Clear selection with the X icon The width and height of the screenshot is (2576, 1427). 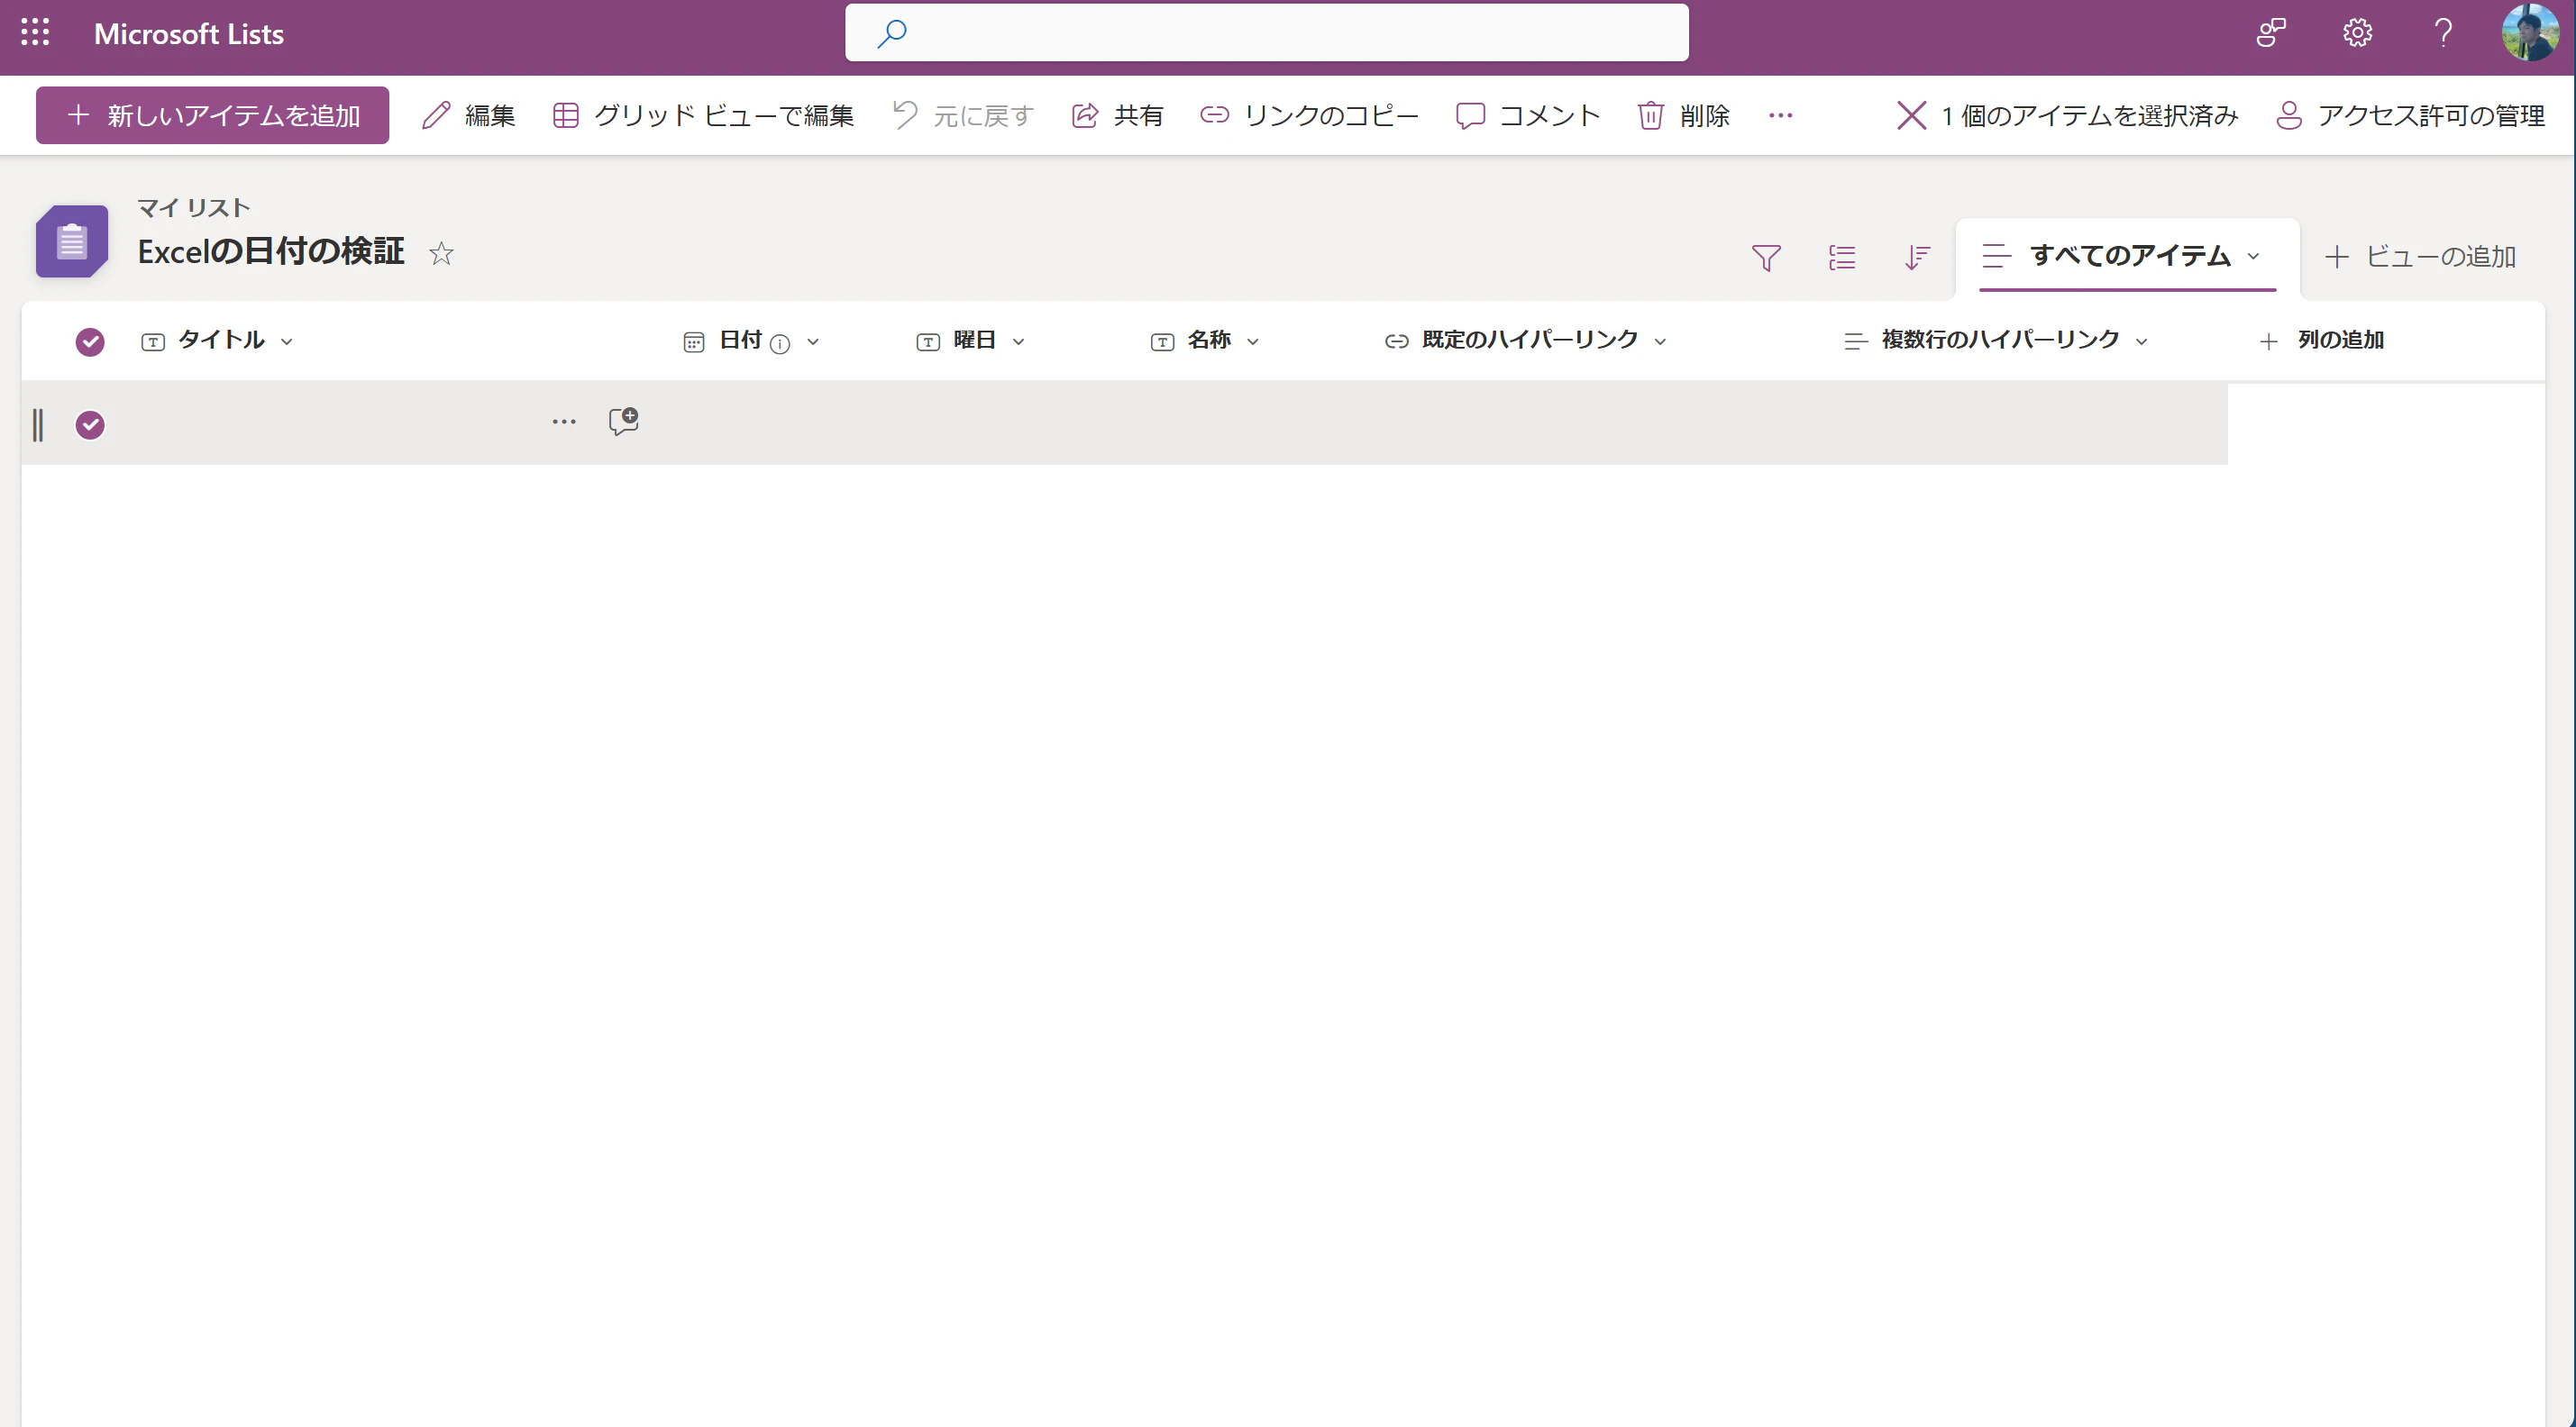[x=1911, y=115]
